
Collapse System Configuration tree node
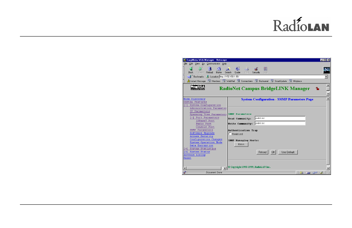coord(186,105)
